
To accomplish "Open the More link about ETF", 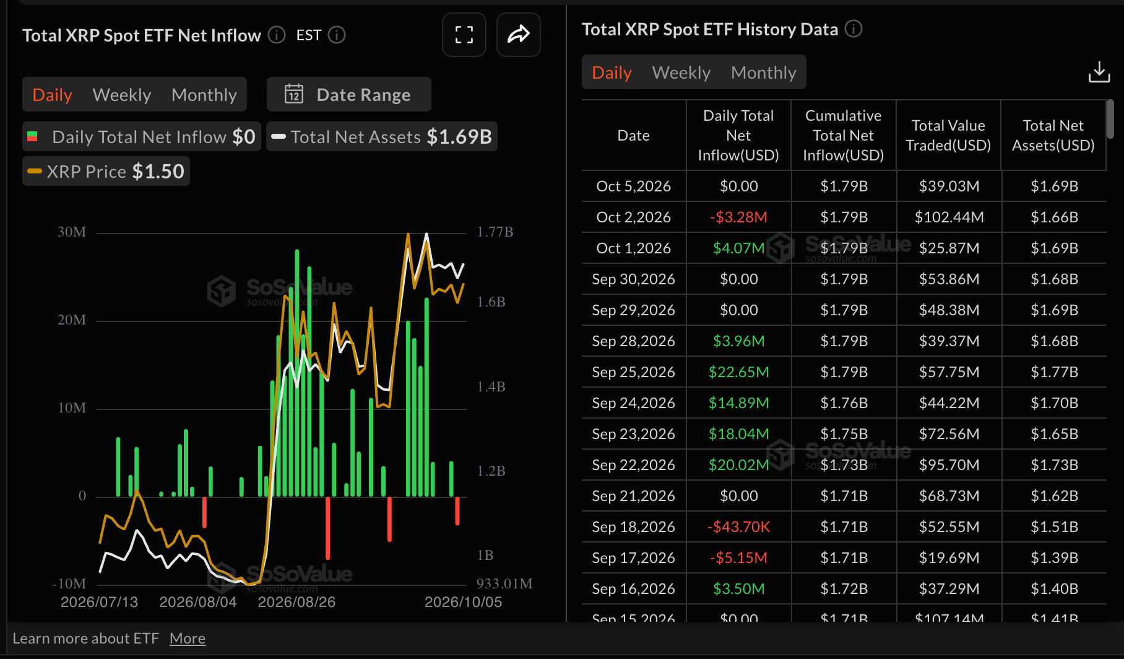I will (x=188, y=639).
